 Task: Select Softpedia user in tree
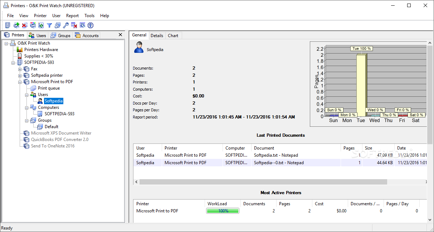tap(54, 101)
